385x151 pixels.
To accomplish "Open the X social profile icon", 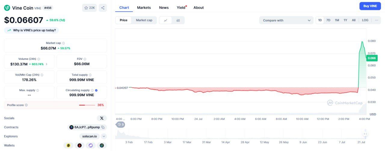I will tap(102, 118).
